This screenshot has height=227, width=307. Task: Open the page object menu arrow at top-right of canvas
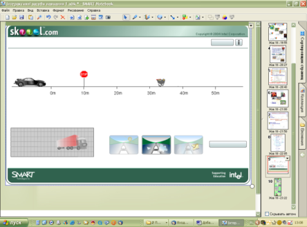tap(251, 26)
